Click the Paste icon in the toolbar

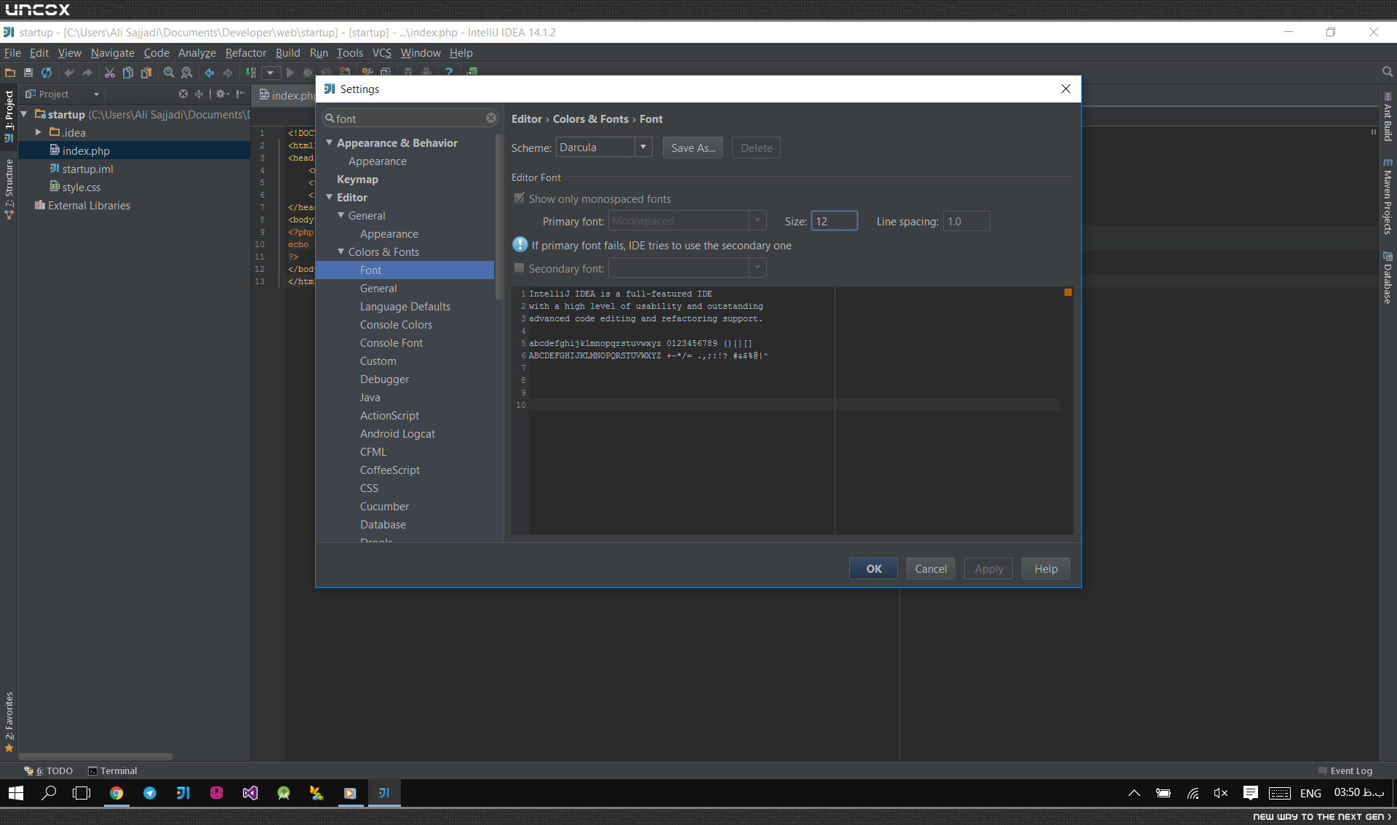pyautogui.click(x=146, y=73)
